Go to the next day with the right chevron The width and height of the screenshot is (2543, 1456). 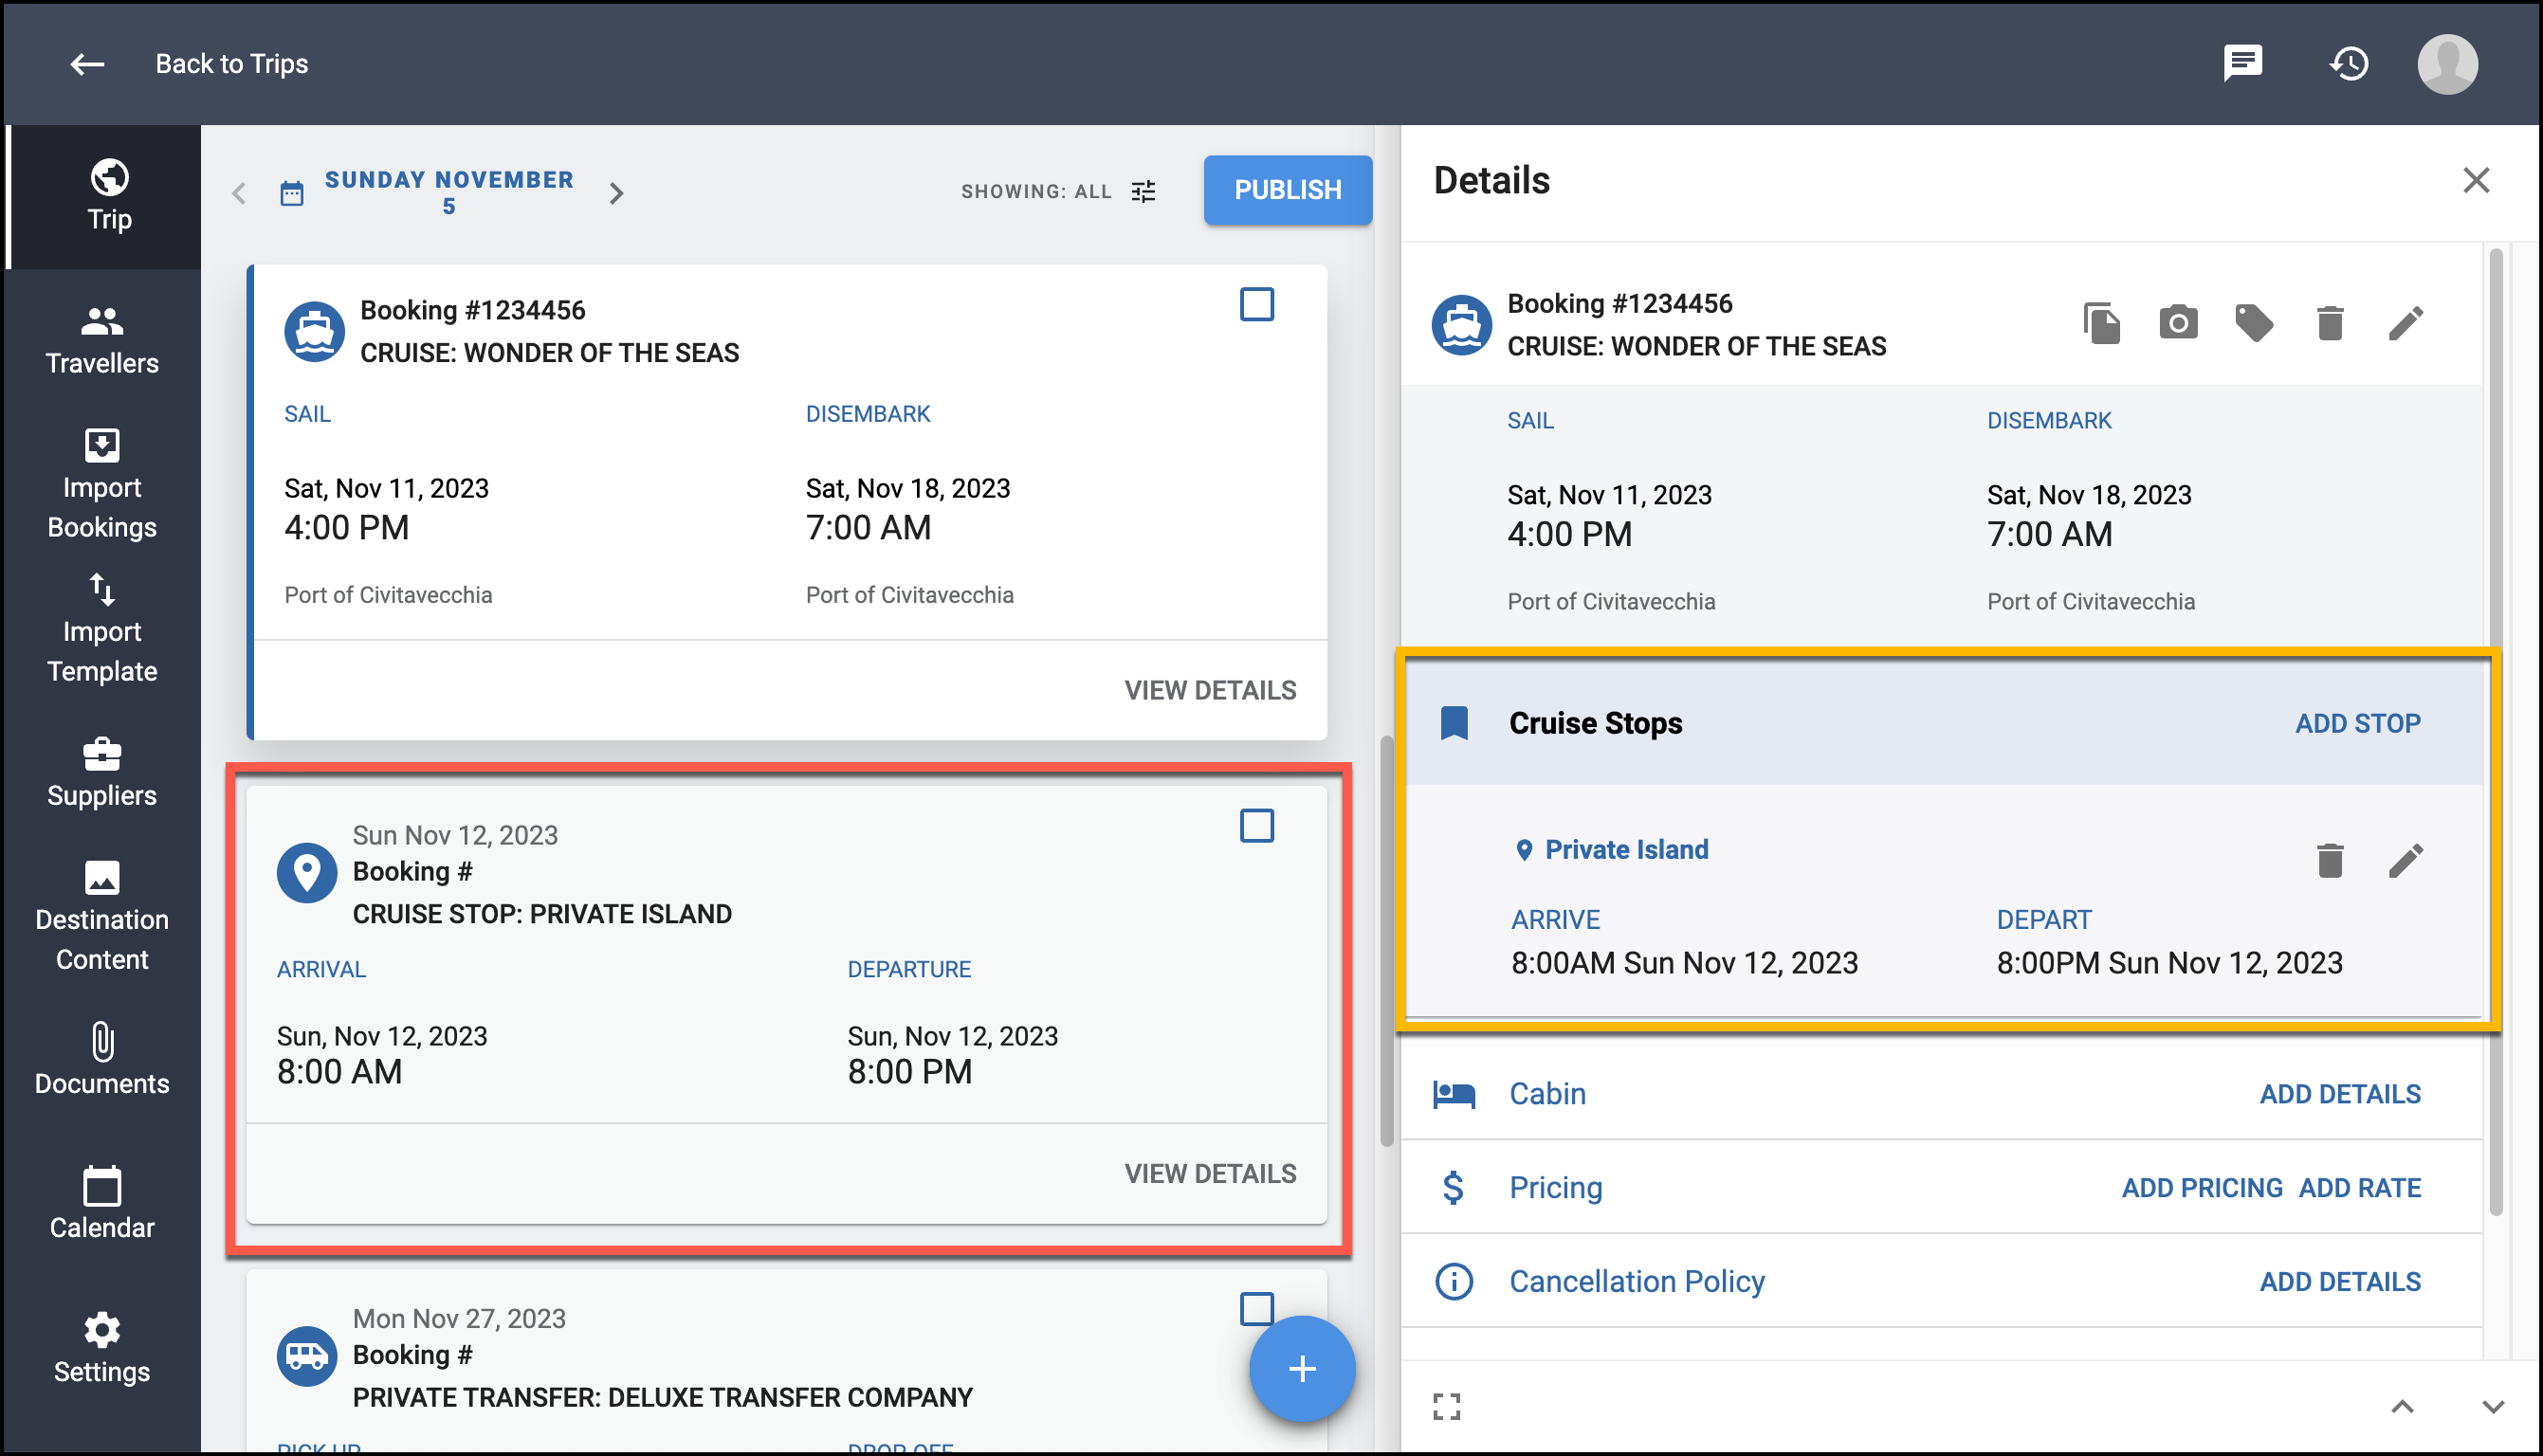pyautogui.click(x=616, y=193)
